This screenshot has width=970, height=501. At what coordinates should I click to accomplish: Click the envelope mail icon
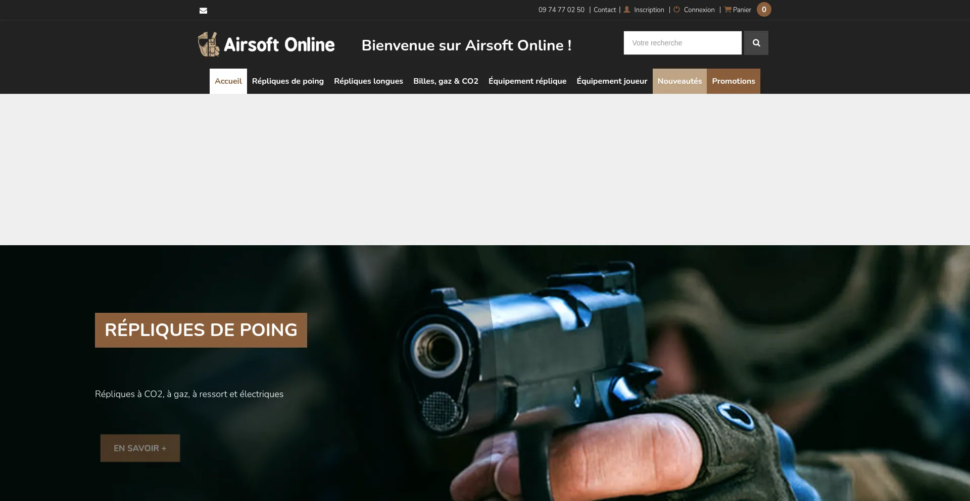click(203, 11)
